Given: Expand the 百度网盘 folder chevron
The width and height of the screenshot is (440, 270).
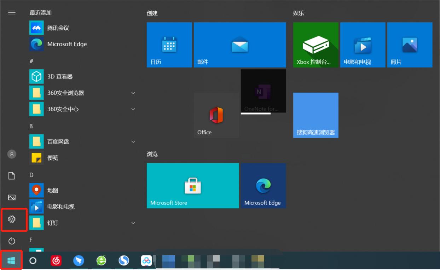Looking at the screenshot, I should pos(133,142).
